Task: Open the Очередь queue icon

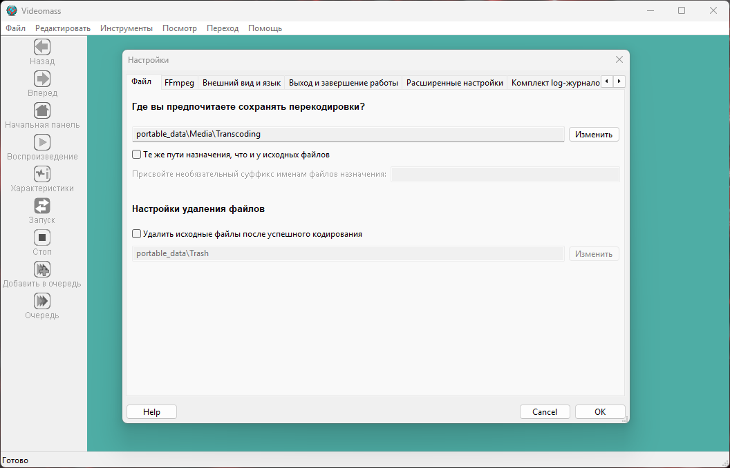Action: tap(42, 301)
